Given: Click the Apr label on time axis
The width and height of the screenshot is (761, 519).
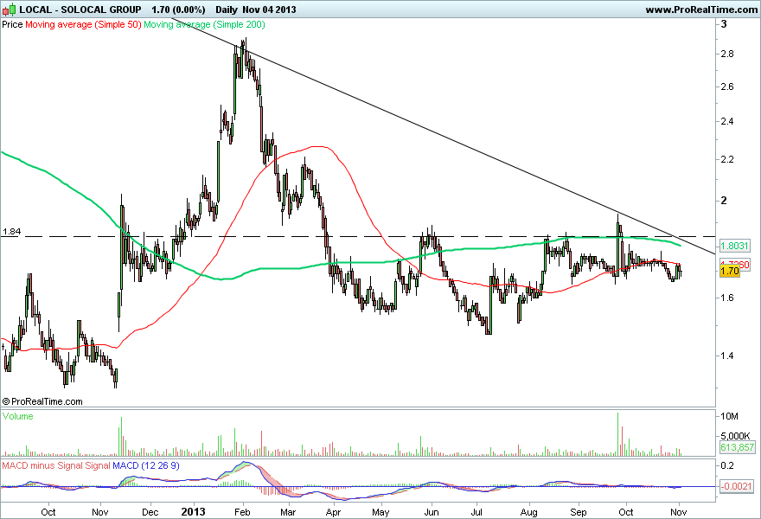Looking at the screenshot, I should [332, 512].
